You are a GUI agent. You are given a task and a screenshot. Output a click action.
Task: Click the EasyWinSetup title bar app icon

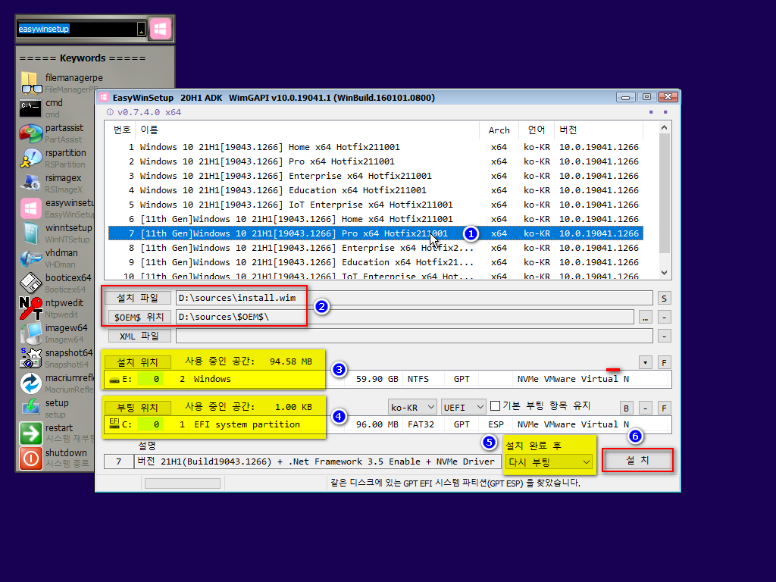click(103, 97)
